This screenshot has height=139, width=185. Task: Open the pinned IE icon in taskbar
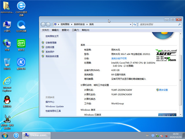[x=16, y=136]
